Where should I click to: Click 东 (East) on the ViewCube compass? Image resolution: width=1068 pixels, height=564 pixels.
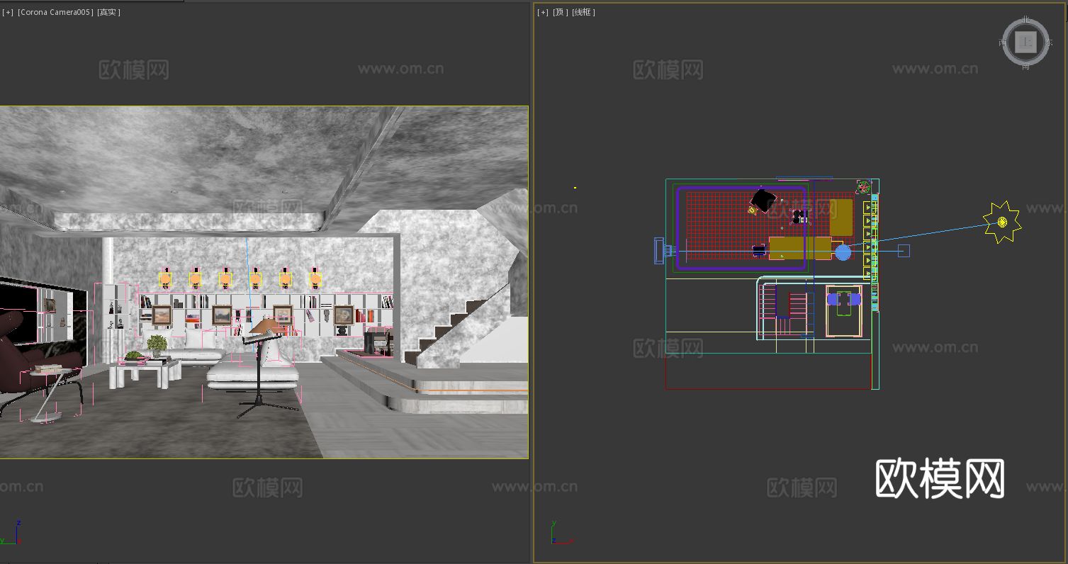[x=1049, y=41]
